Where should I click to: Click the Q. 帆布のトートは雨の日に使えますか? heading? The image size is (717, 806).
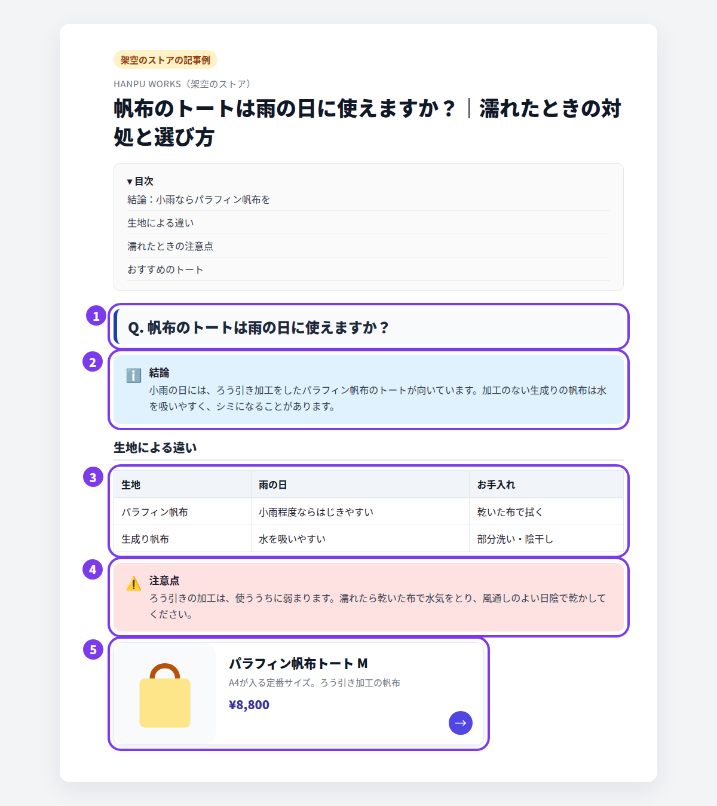click(x=259, y=327)
